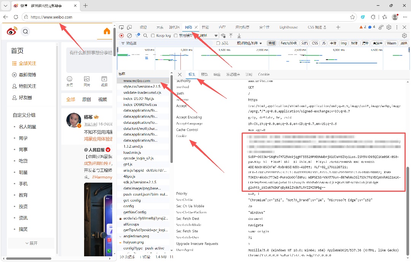Image resolution: width=411 pixels, height=262 pixels.
Task: Expand the 展开 groups list in sidebar
Action: pyautogui.click(x=31, y=243)
